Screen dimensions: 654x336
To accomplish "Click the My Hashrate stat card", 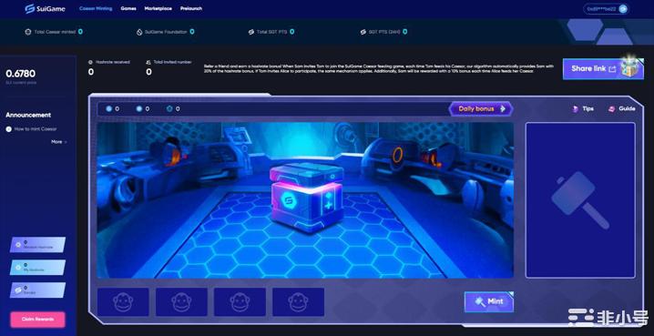I will (x=38, y=267).
